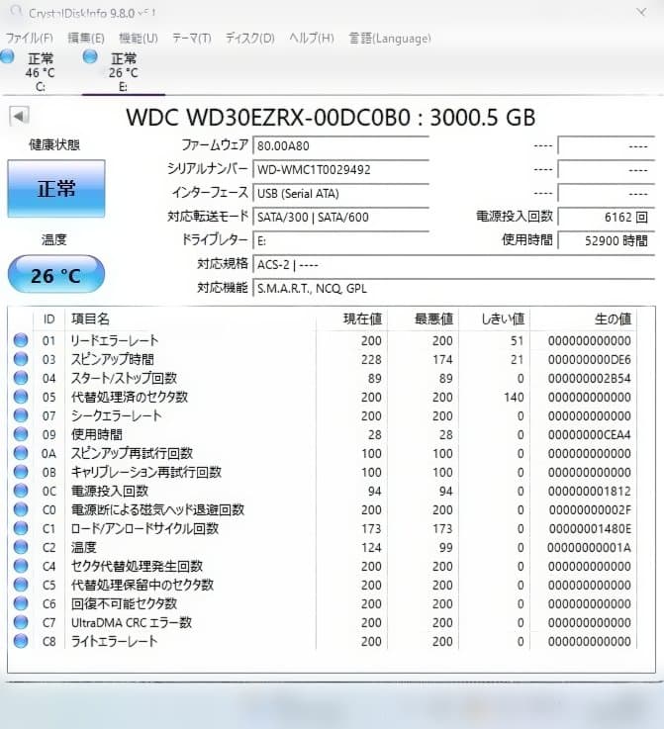Click the status dot for 09 使用時間
664x729 pixels.
pyautogui.click(x=21, y=434)
